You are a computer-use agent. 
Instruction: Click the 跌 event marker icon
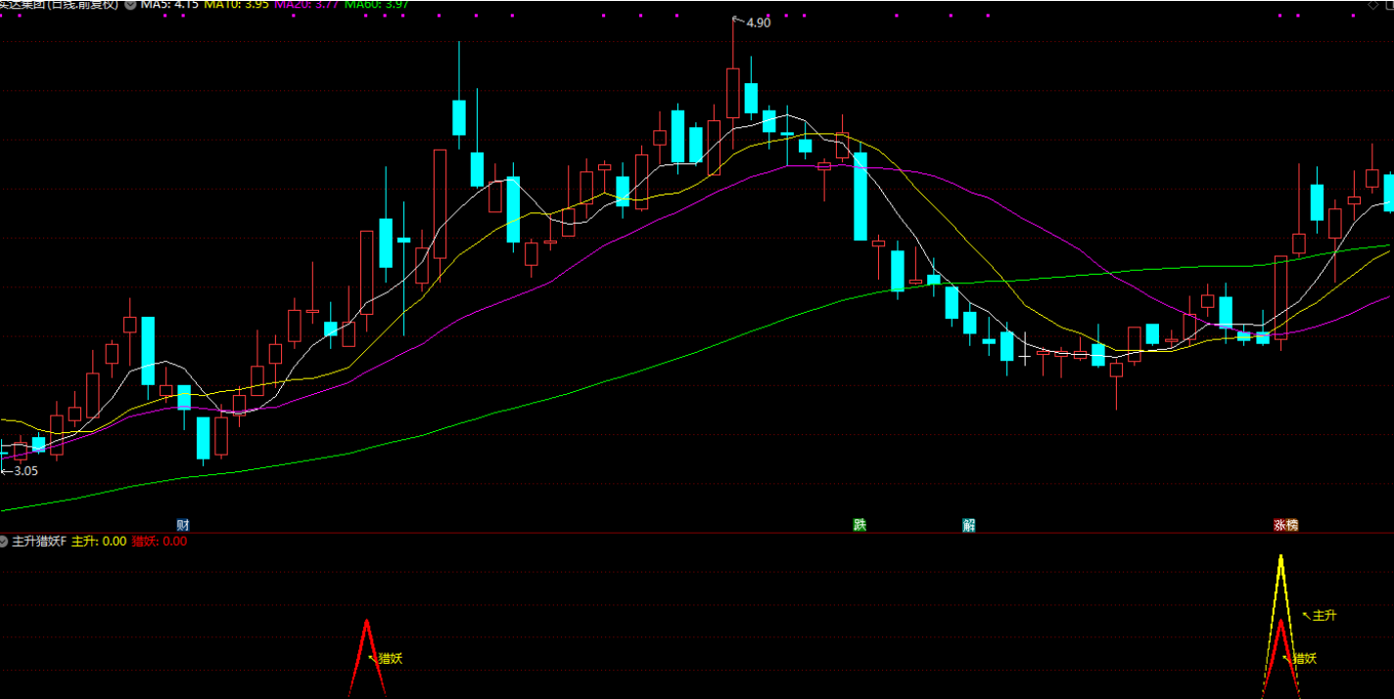(x=860, y=525)
